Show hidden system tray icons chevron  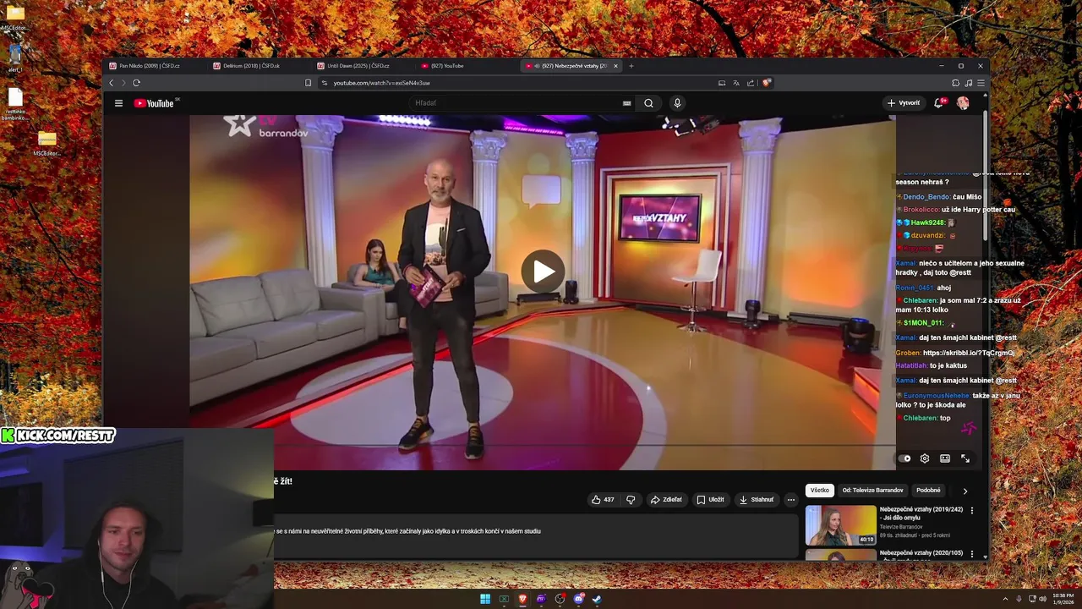[1005, 599]
